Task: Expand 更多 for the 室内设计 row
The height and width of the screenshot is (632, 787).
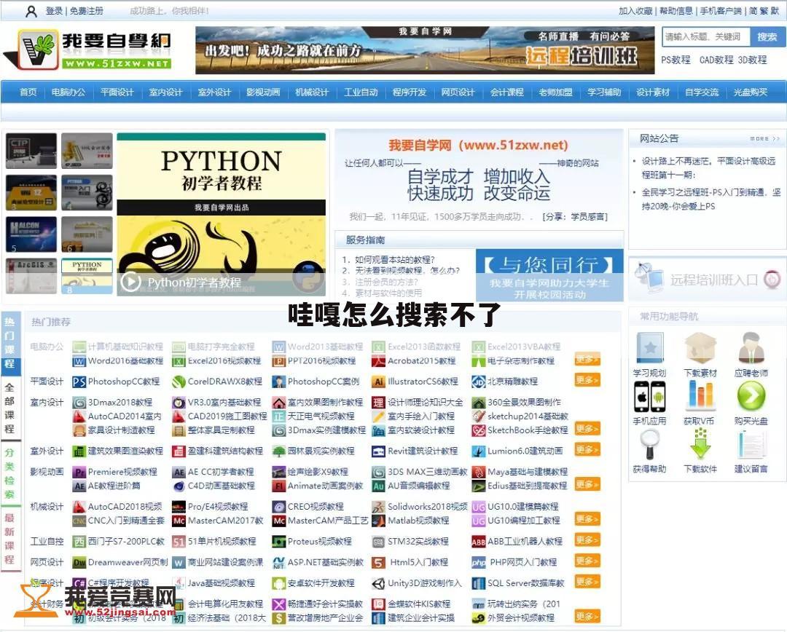Action: 587,429
